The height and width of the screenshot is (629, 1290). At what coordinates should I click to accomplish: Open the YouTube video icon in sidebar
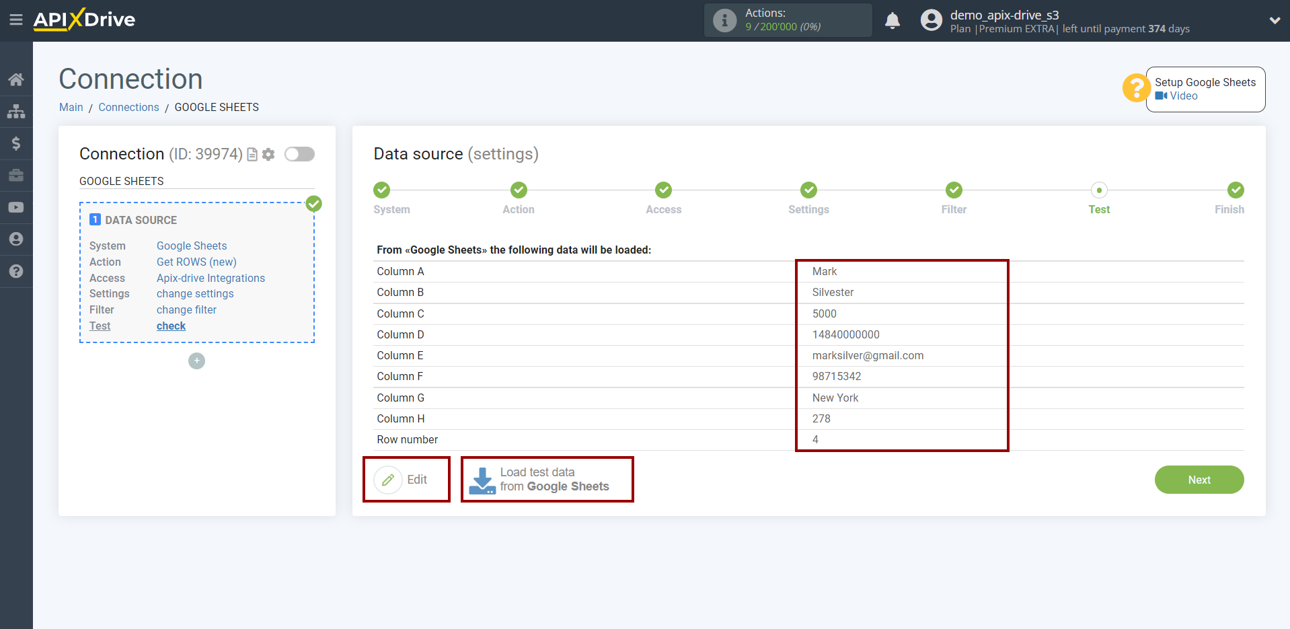point(16,207)
